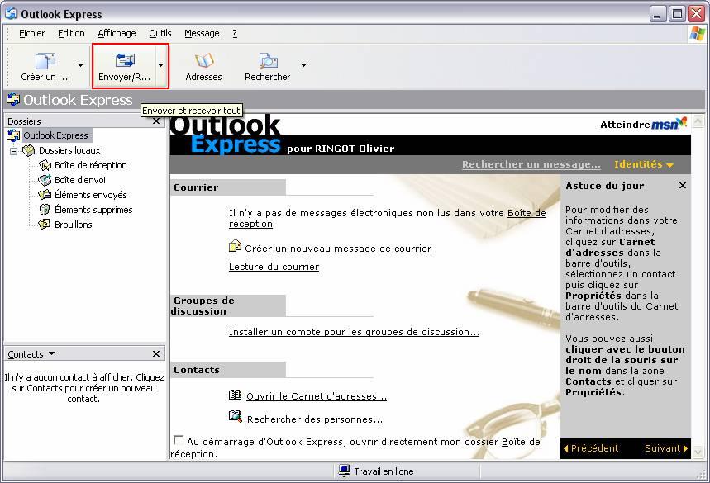Click the Groupes de discussion section heading
Image resolution: width=710 pixels, height=483 pixels.
point(203,305)
